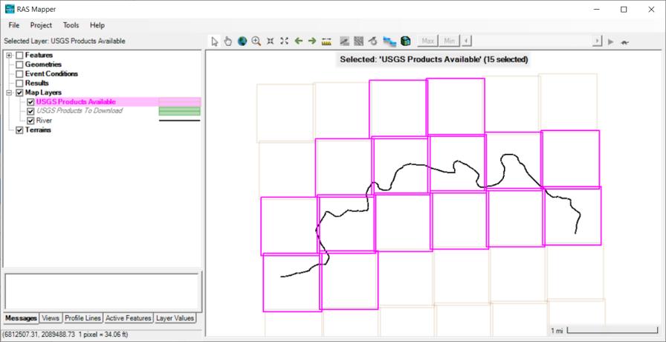Uncheck the Map Layers checkbox
Screen dimensions: 666x342
pos(19,93)
